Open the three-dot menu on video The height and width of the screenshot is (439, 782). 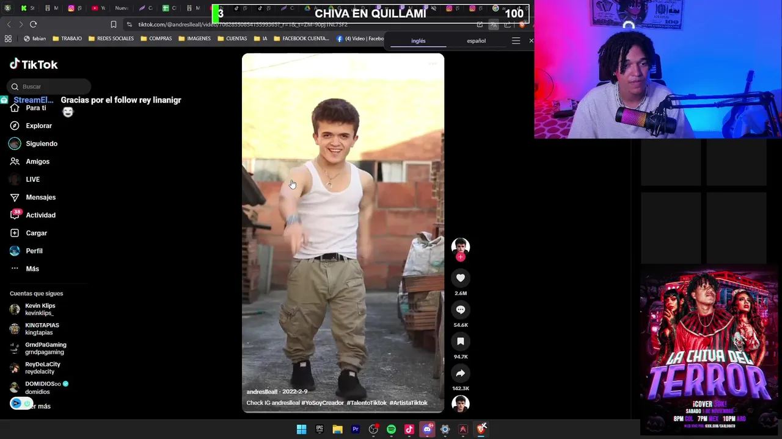(x=433, y=63)
